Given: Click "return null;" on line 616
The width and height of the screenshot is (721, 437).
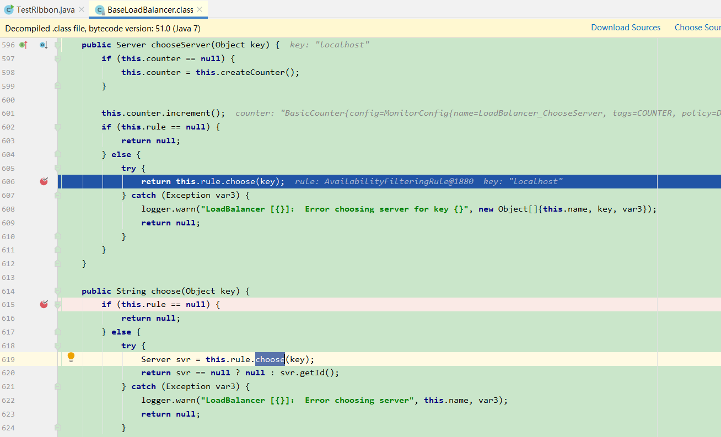Looking at the screenshot, I should [x=151, y=318].
